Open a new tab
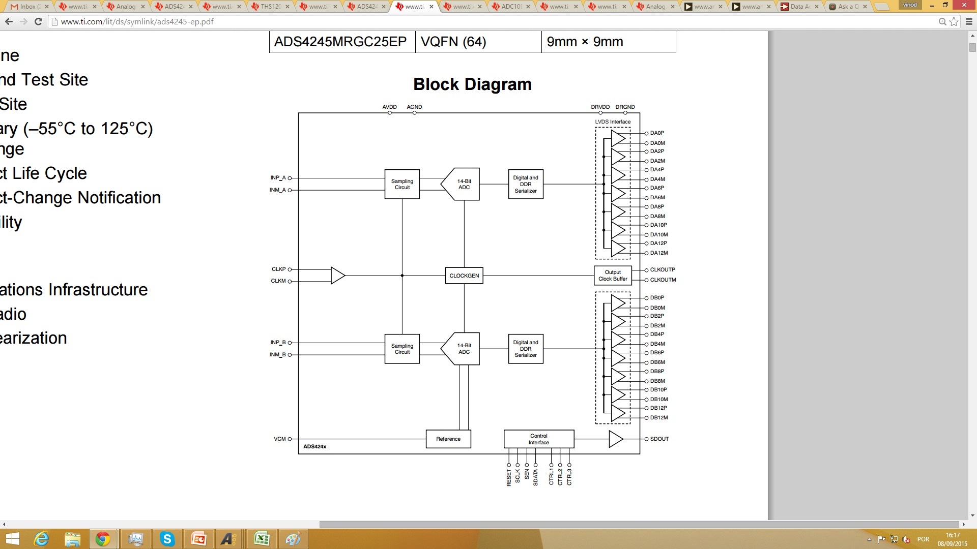The width and height of the screenshot is (977, 549). [882, 7]
